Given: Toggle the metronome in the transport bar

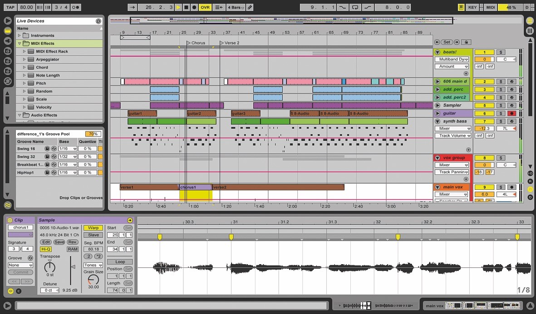Looking at the screenshot, I should [x=76, y=7].
